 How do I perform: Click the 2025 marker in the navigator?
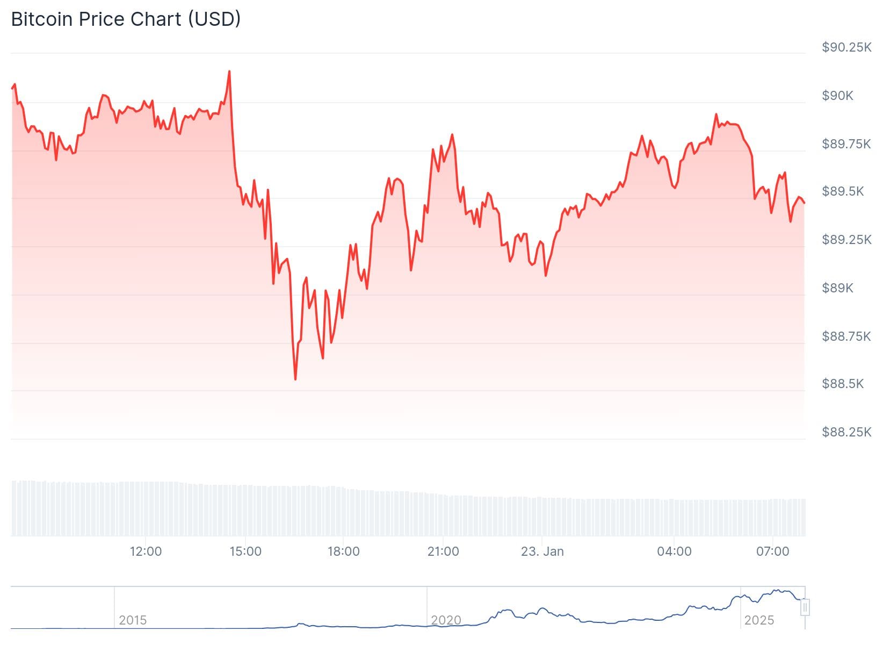pyautogui.click(x=759, y=620)
